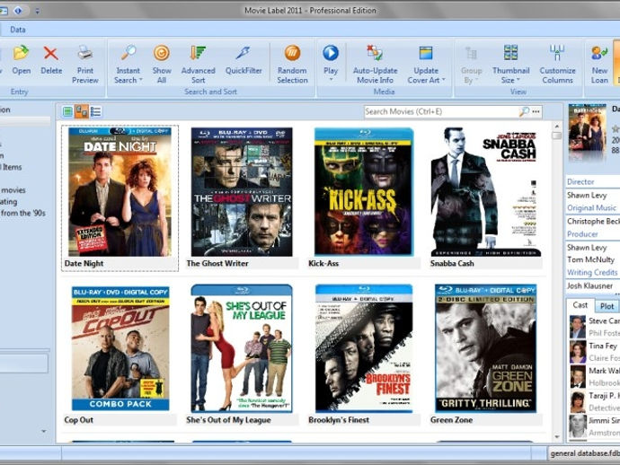620x465 pixels.
Task: Click the Producer heading
Action: [x=582, y=234]
